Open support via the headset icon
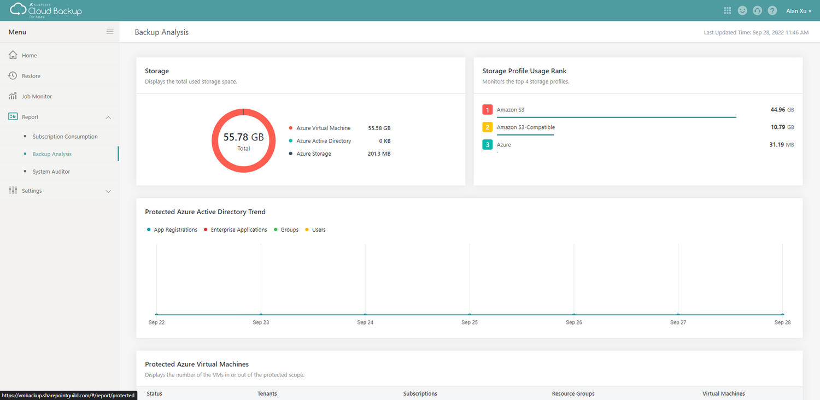Screen dimensions: 820x400 click(x=757, y=10)
